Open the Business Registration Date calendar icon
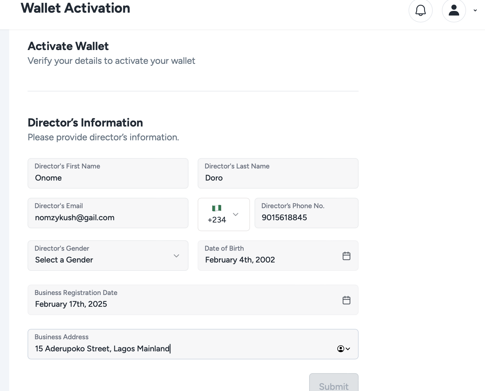 click(x=346, y=300)
